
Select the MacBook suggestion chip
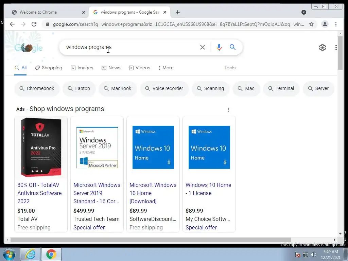[x=118, y=89]
